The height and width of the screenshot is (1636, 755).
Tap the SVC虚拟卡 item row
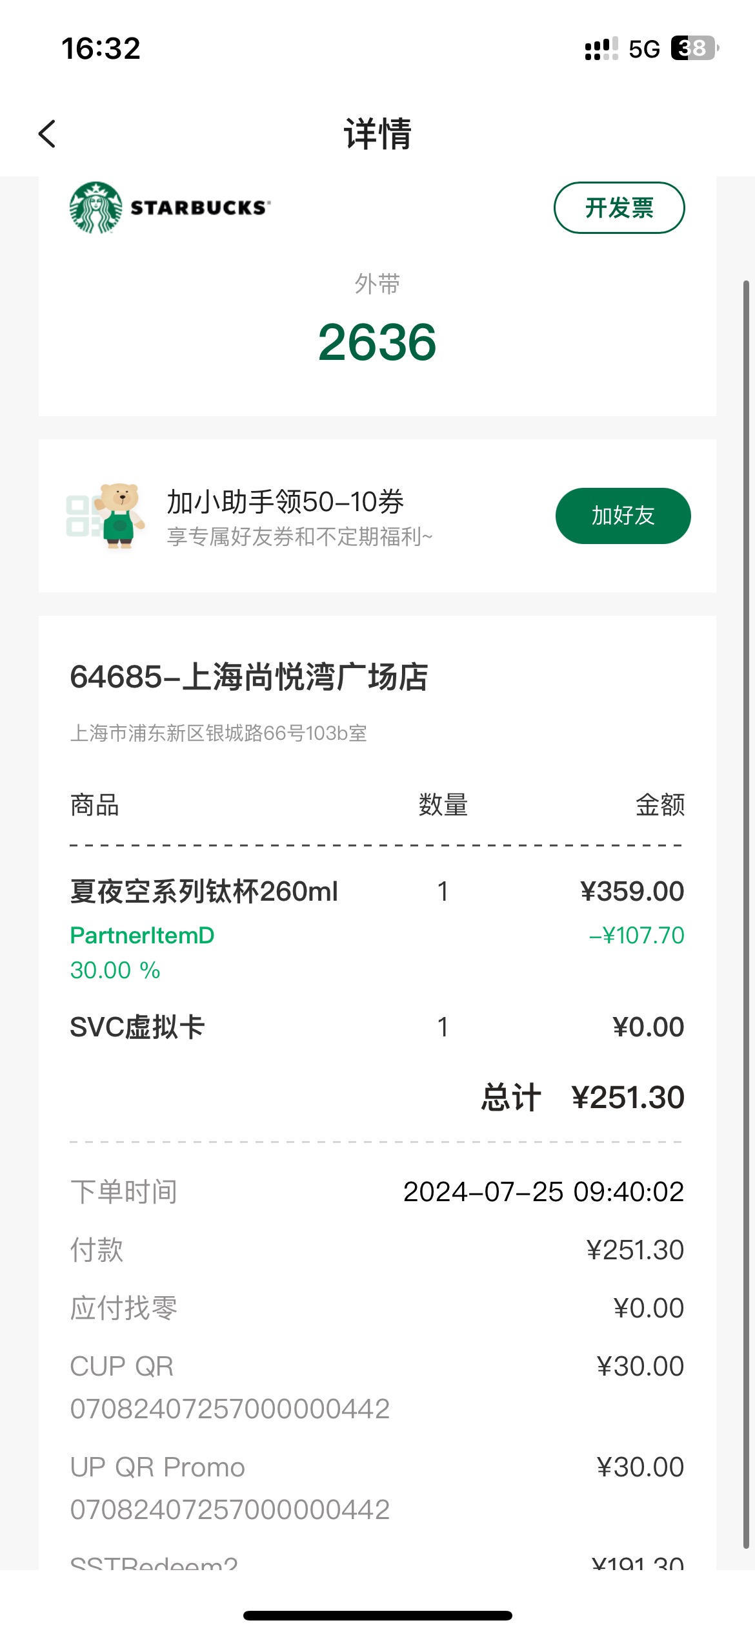(377, 1027)
